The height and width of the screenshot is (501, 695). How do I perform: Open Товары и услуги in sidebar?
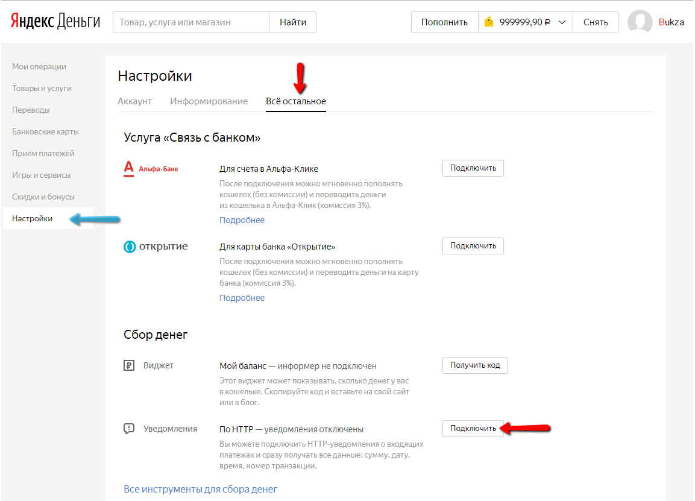pos(42,88)
